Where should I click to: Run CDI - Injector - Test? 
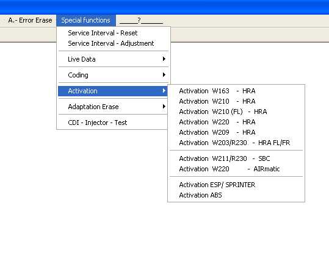click(x=113, y=123)
